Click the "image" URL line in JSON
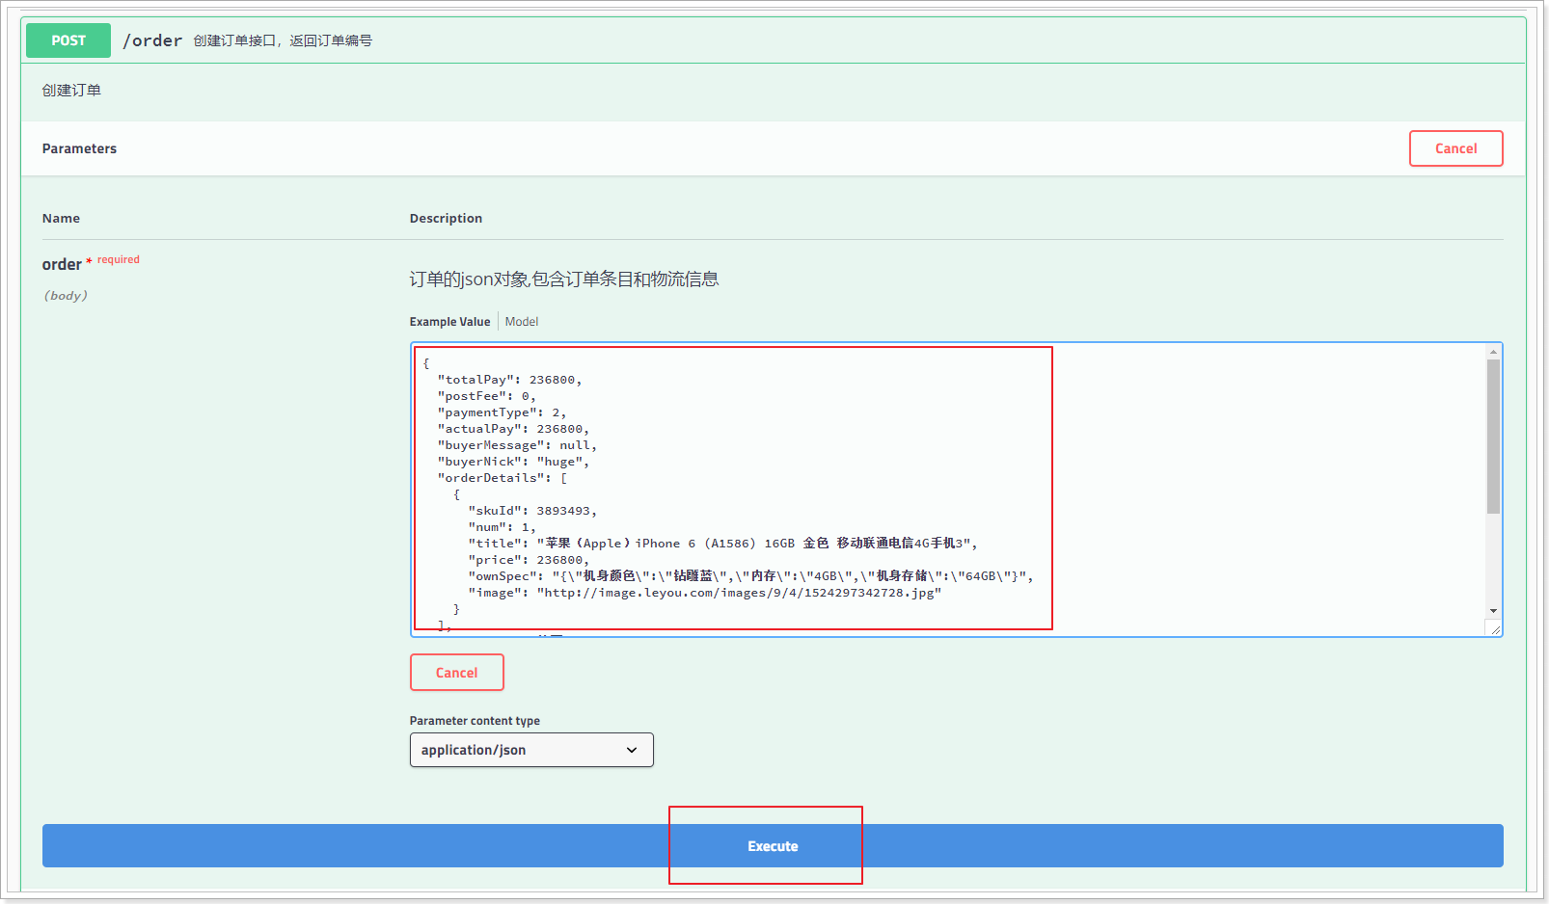 705,593
